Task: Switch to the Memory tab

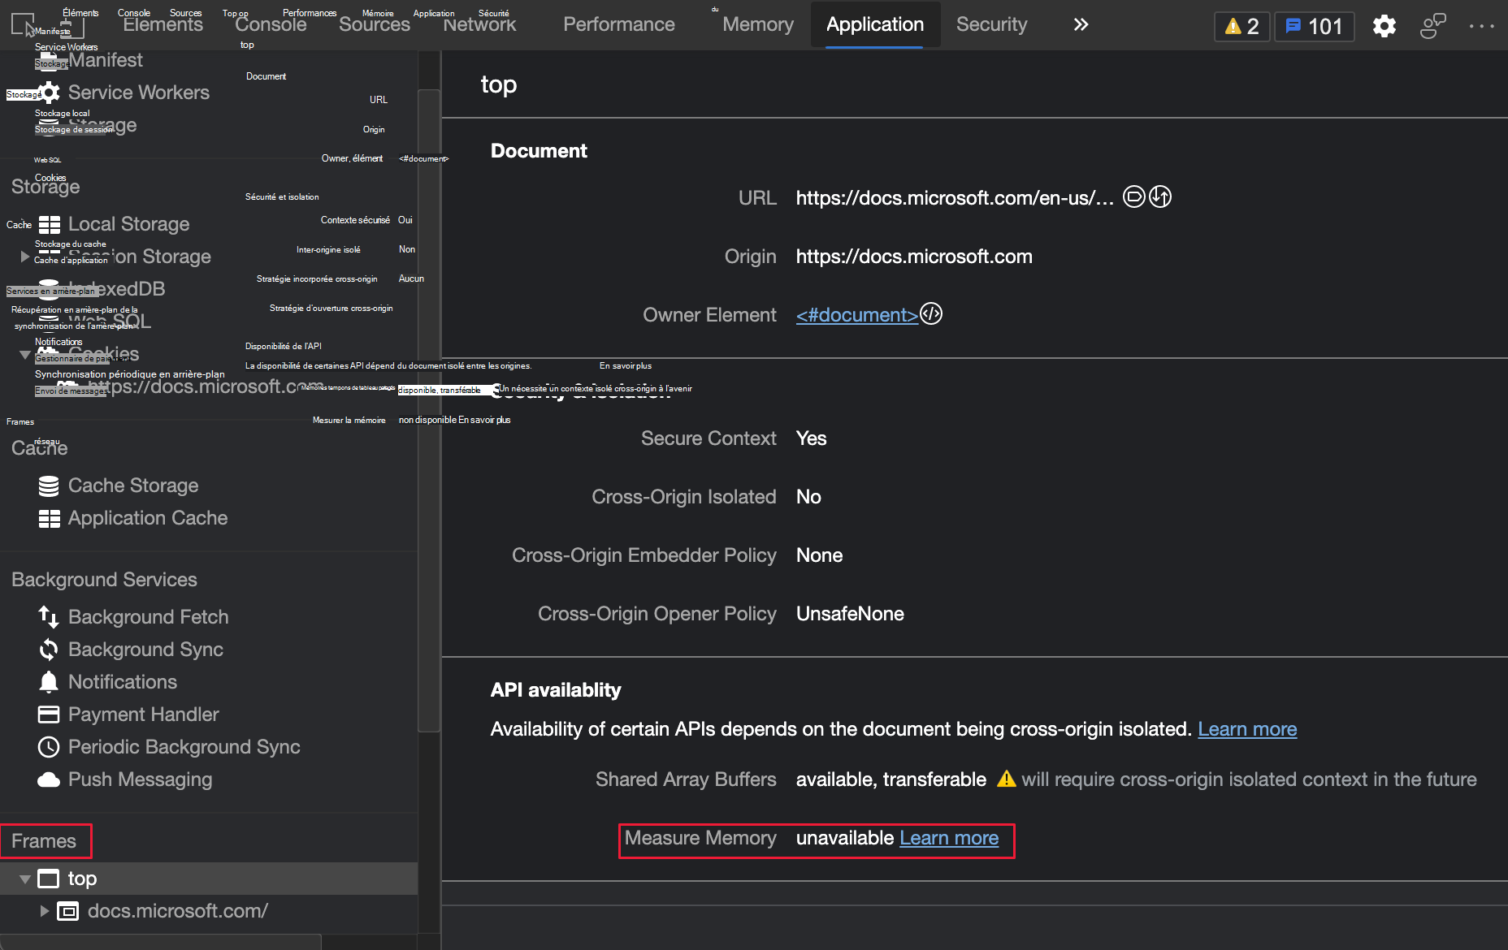Action: 758,24
